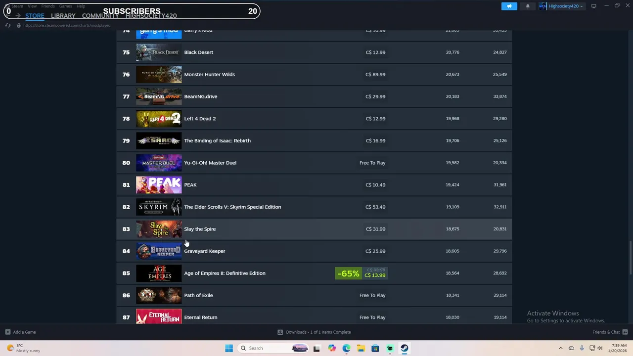Reload the page with refresh icon

(8, 25)
